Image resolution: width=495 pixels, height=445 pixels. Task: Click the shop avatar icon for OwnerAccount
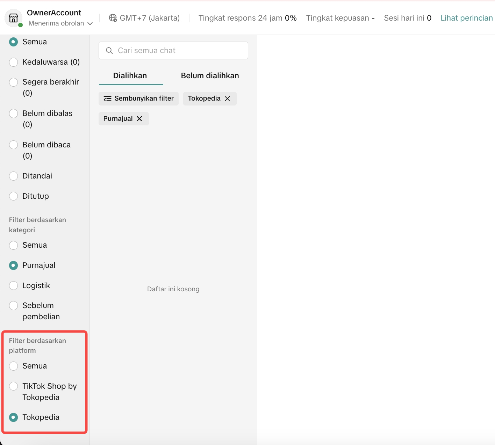pyautogui.click(x=13, y=18)
